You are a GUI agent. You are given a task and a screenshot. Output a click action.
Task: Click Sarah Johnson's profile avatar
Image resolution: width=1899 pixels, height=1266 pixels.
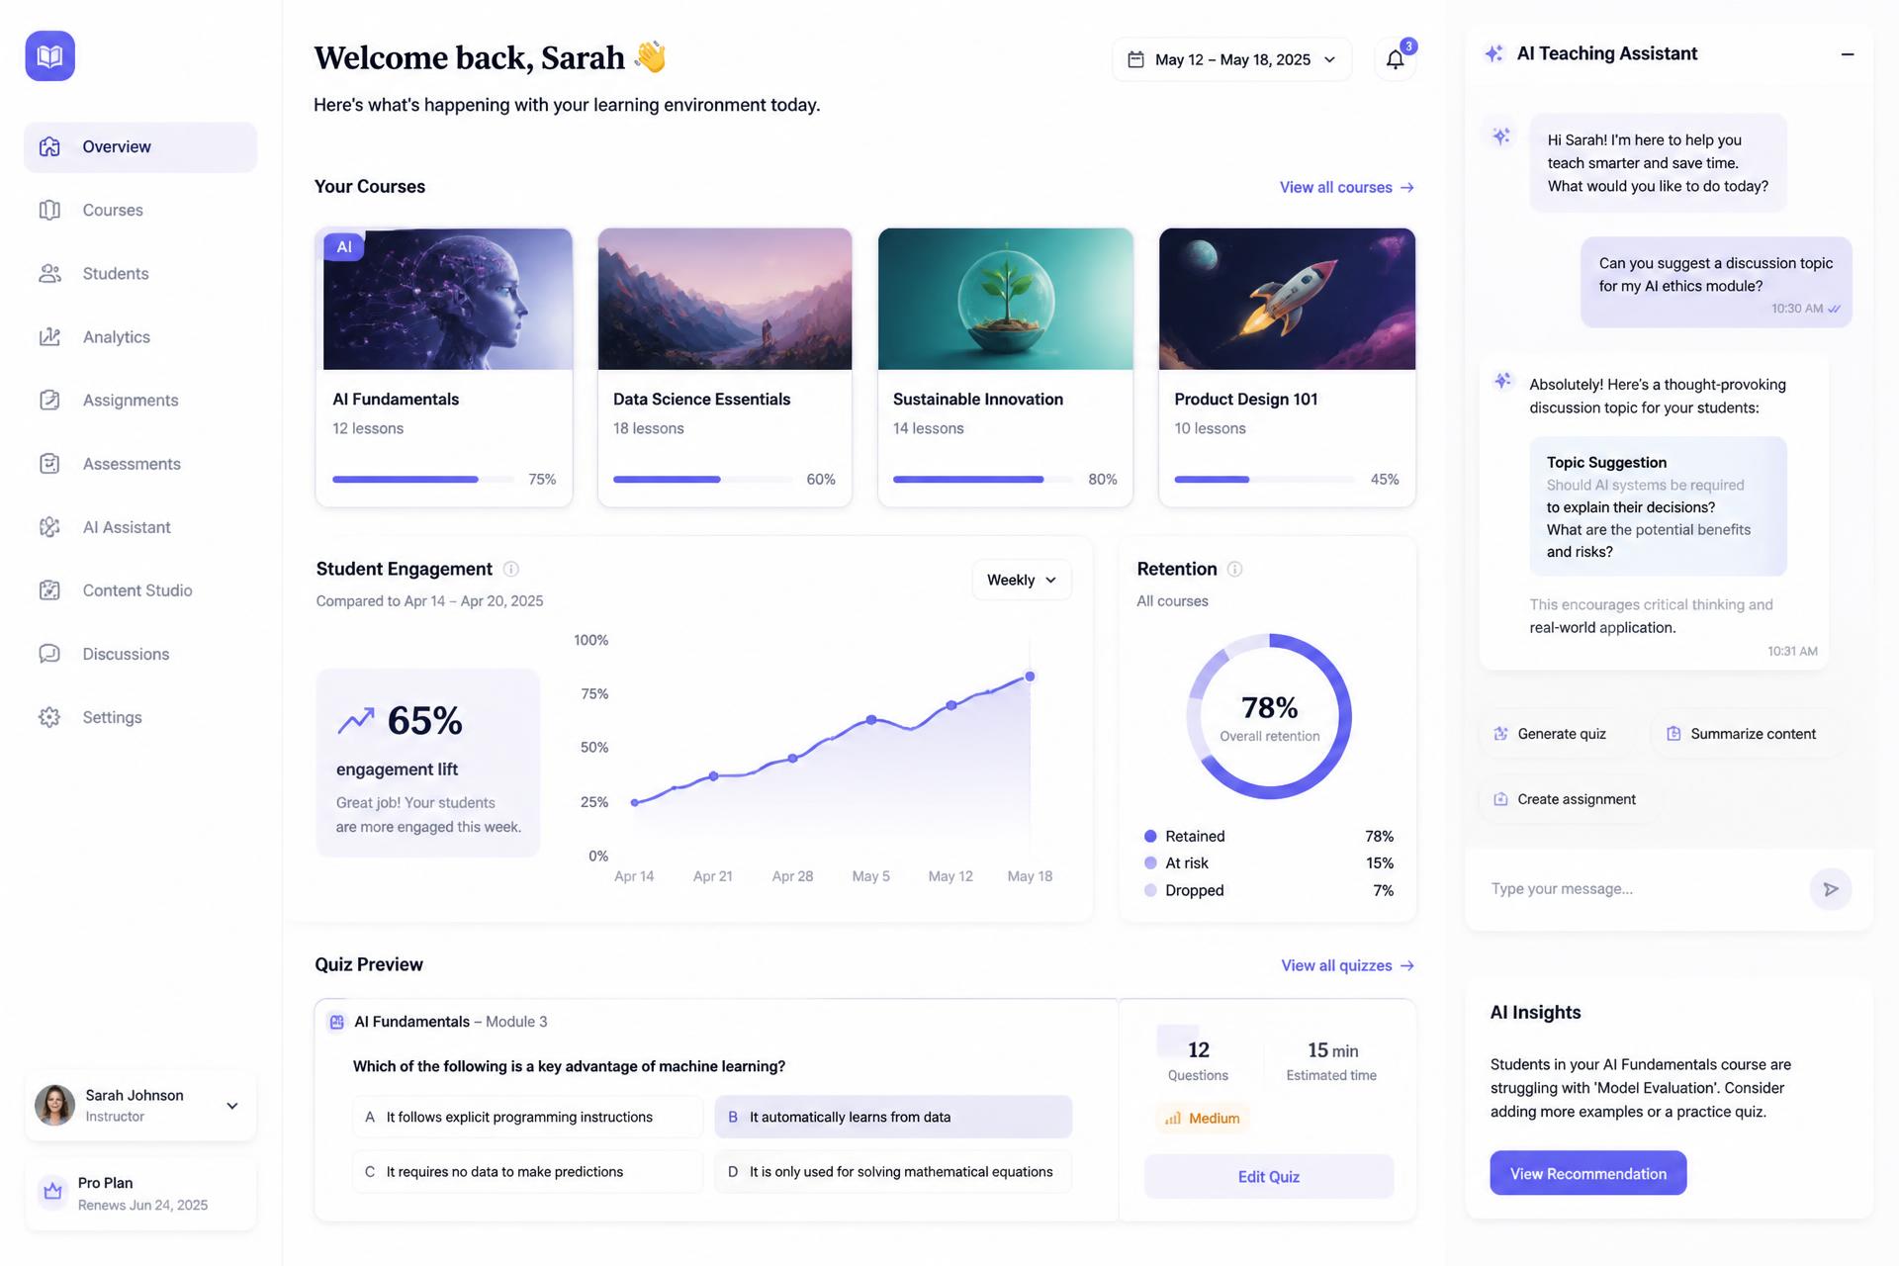[x=54, y=1106]
